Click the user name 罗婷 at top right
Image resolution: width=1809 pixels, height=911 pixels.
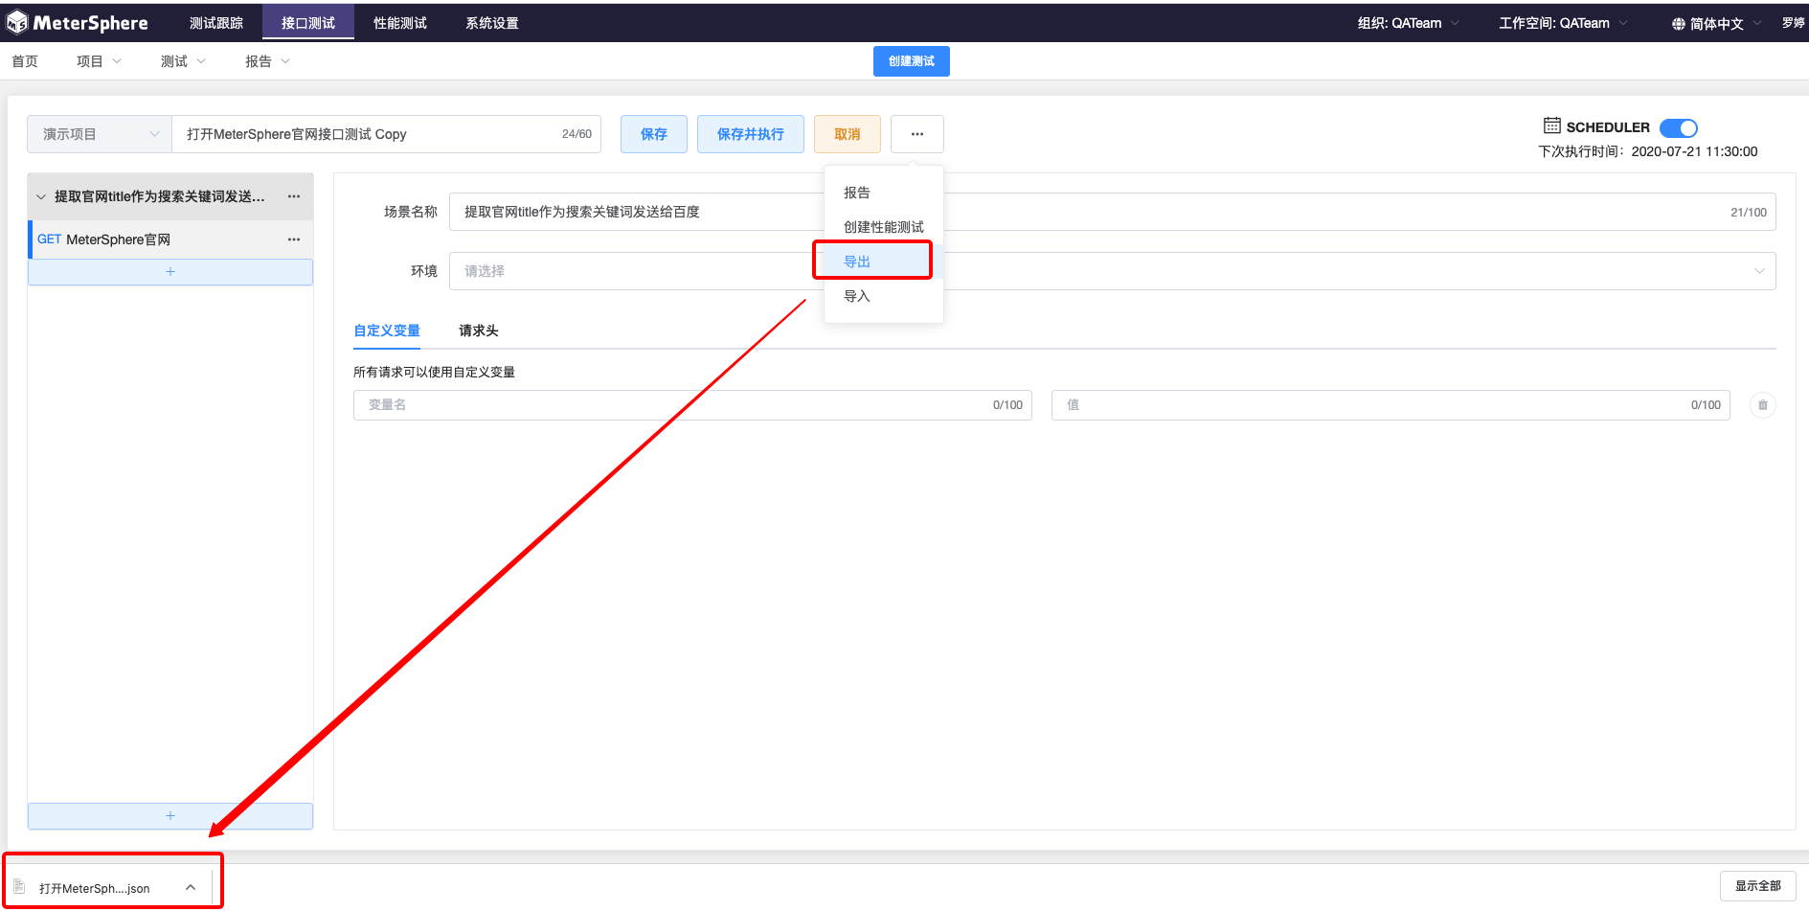click(1793, 23)
